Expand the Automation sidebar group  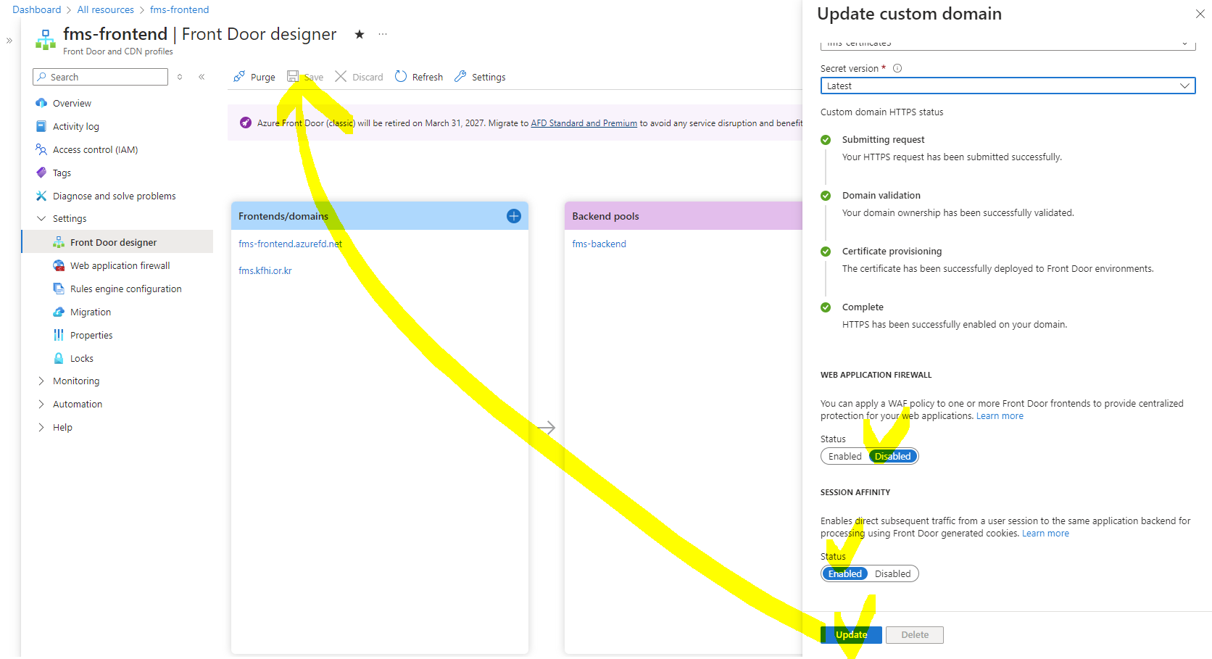coord(41,405)
